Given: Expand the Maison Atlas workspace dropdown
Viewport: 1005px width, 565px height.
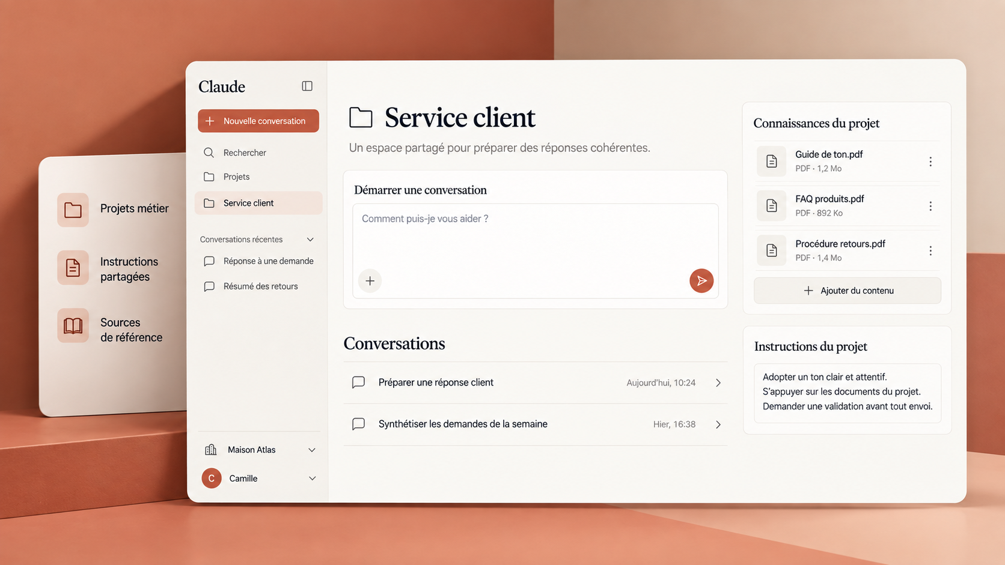Looking at the screenshot, I should pos(312,450).
